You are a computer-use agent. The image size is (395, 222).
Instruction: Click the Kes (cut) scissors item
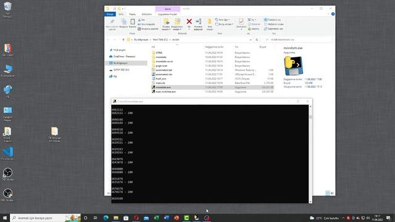(x=141, y=20)
